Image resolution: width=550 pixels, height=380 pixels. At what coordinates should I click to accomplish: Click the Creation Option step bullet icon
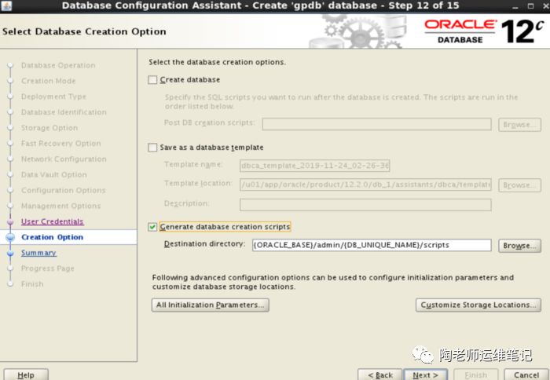[10, 237]
